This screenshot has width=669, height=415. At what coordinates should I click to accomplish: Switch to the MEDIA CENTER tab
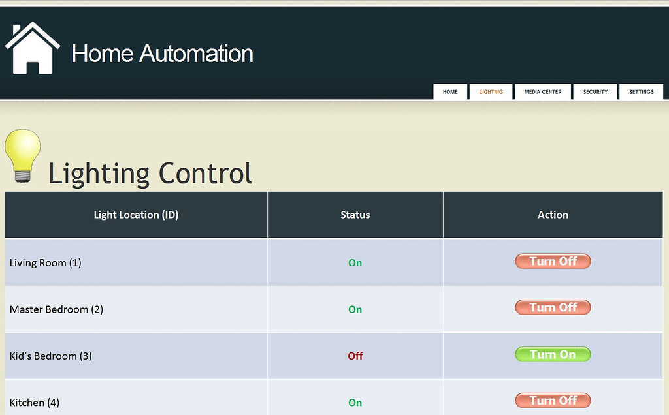[x=542, y=91]
